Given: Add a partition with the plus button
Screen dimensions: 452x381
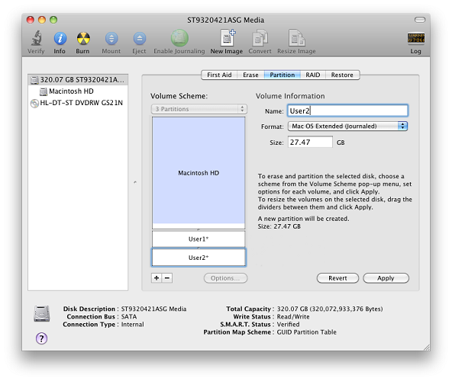Looking at the screenshot, I should coord(157,278).
